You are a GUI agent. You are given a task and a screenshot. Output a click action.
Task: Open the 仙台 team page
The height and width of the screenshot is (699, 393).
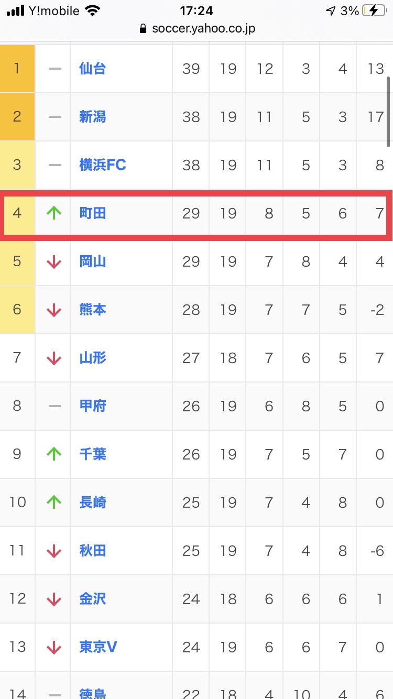pyautogui.click(x=93, y=69)
